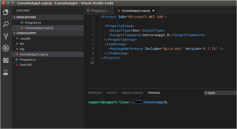
Task: Click the EXPLORER panel title
Action: [23, 11]
